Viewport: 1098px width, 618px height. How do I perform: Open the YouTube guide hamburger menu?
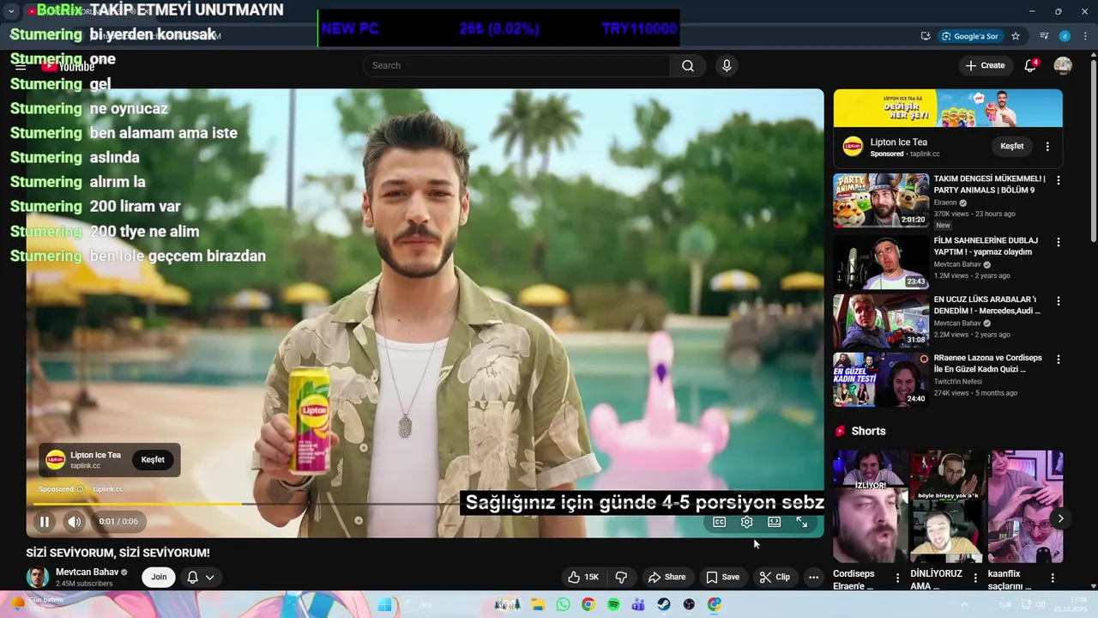(21, 66)
